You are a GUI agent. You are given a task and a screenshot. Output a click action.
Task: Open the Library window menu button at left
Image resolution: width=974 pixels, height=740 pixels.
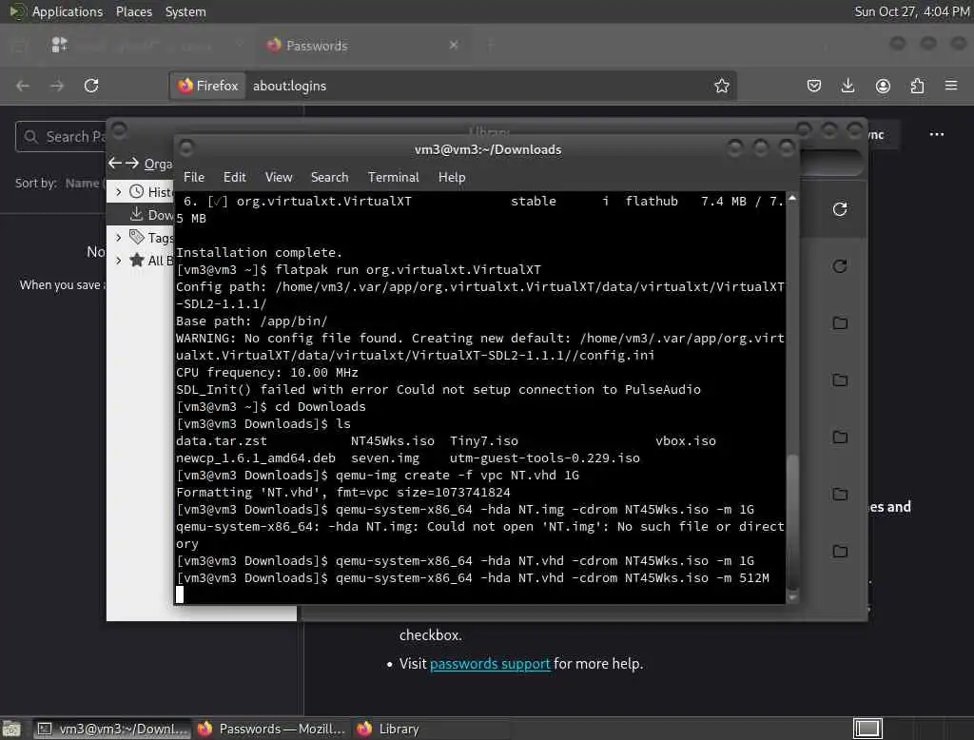click(x=119, y=130)
